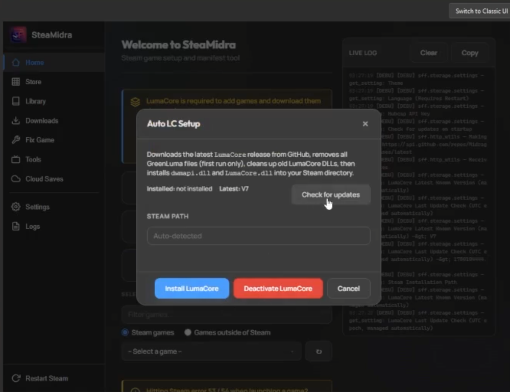Click the SteaMidra logo icon
The height and width of the screenshot is (392, 510).
coord(18,35)
